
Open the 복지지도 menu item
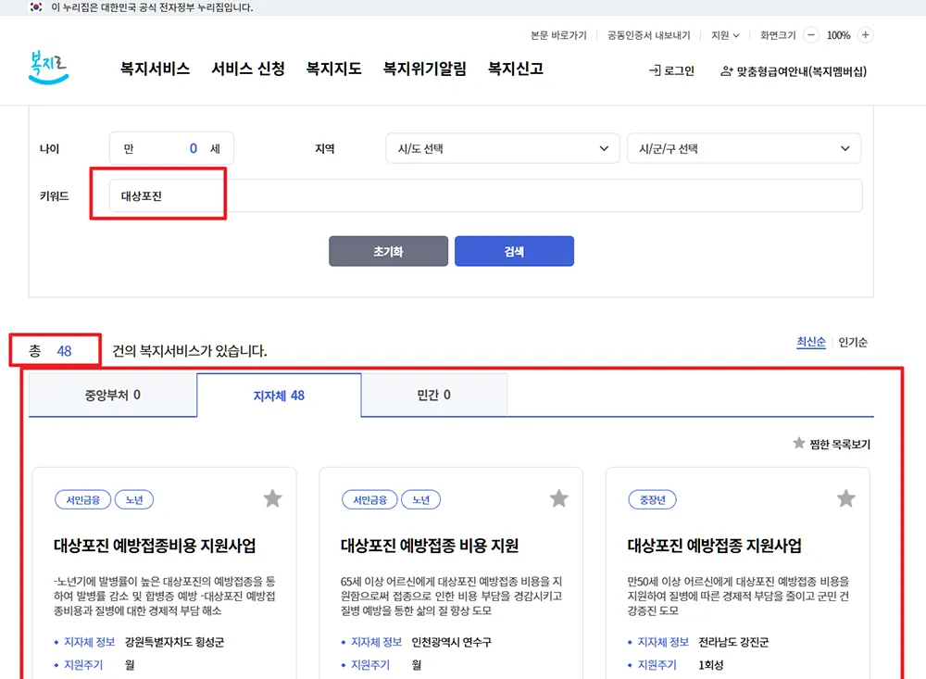[x=333, y=68]
